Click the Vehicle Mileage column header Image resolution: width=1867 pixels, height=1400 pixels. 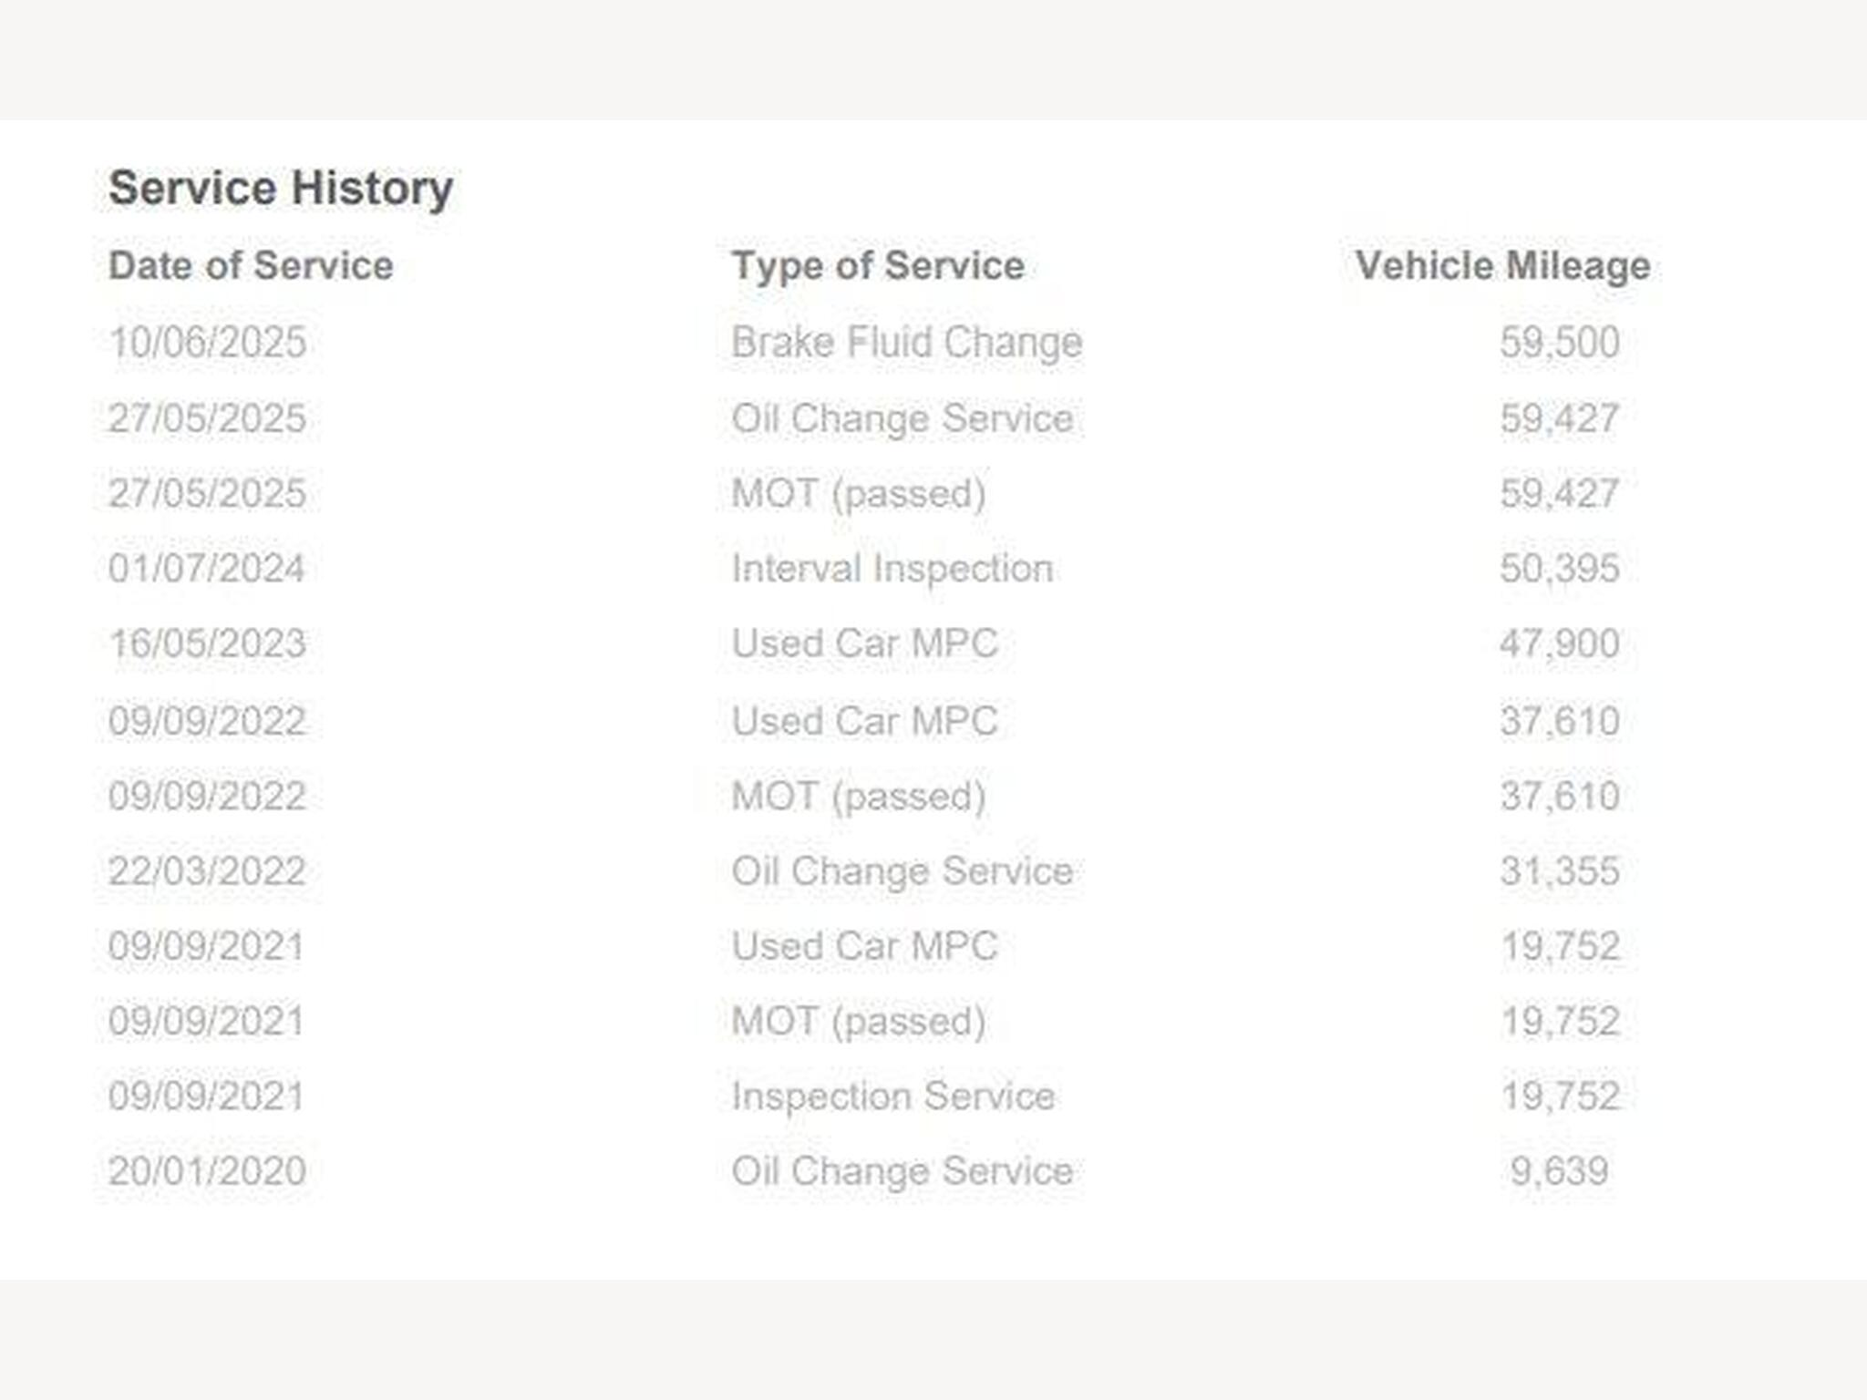(1502, 266)
